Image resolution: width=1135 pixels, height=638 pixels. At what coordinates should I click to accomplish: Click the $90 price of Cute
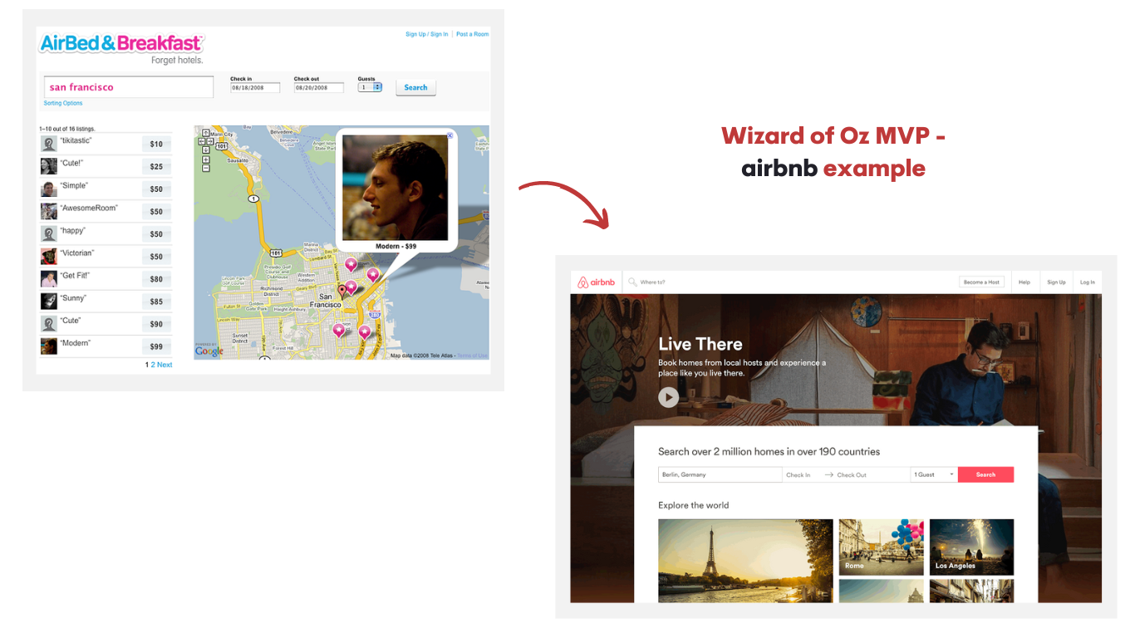pos(156,324)
